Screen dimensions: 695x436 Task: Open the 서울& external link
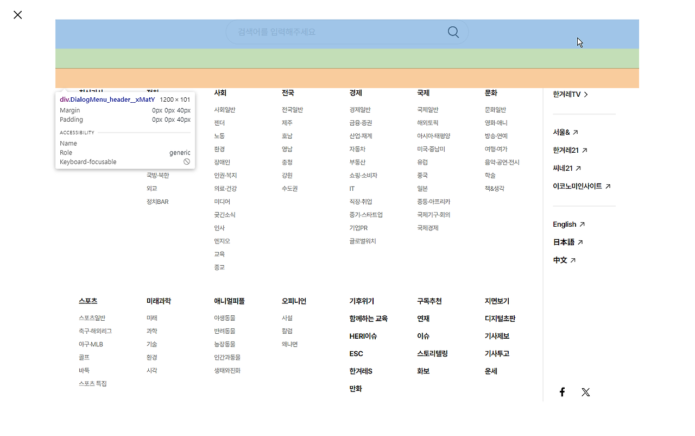pyautogui.click(x=566, y=132)
